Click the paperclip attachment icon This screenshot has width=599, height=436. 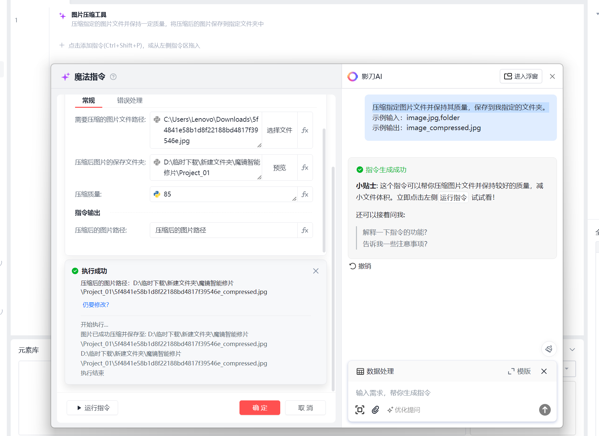[375, 410]
